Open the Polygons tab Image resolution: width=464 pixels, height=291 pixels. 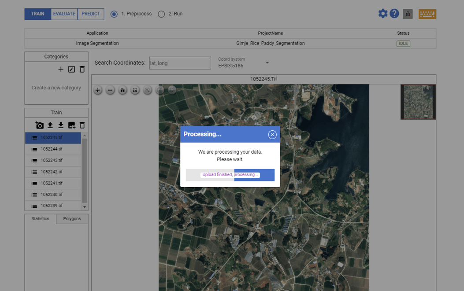[x=72, y=219]
